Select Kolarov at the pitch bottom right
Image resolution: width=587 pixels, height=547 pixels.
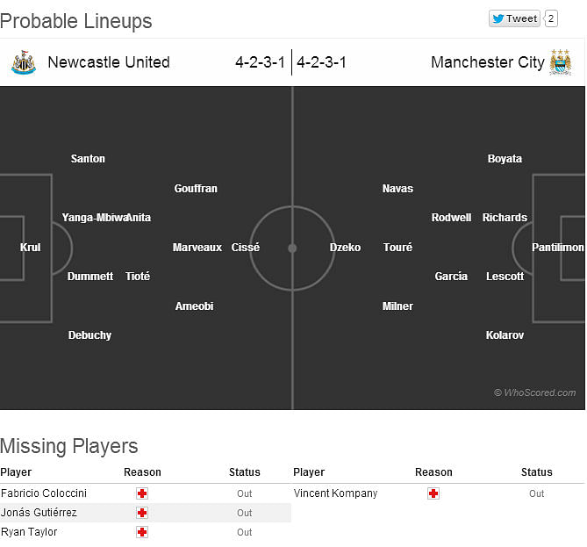(x=505, y=335)
